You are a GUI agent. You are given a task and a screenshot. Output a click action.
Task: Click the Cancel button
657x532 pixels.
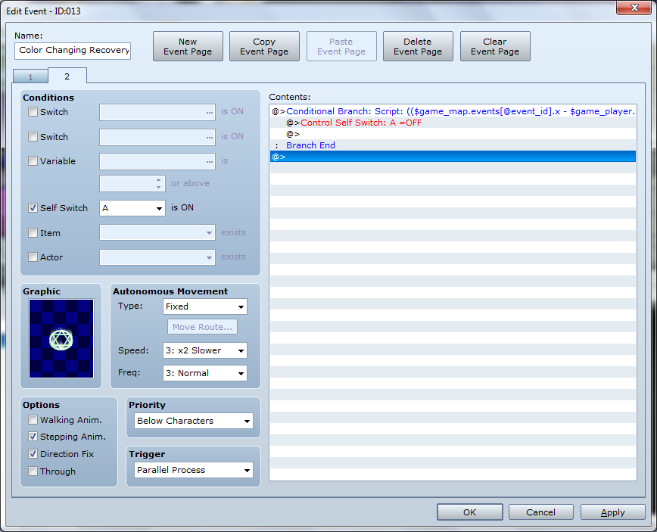tap(541, 512)
